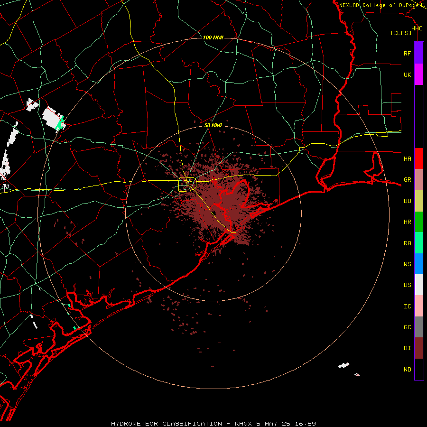Click the GR legend label
Viewport: 427px width, 427px height.
[x=407, y=180]
